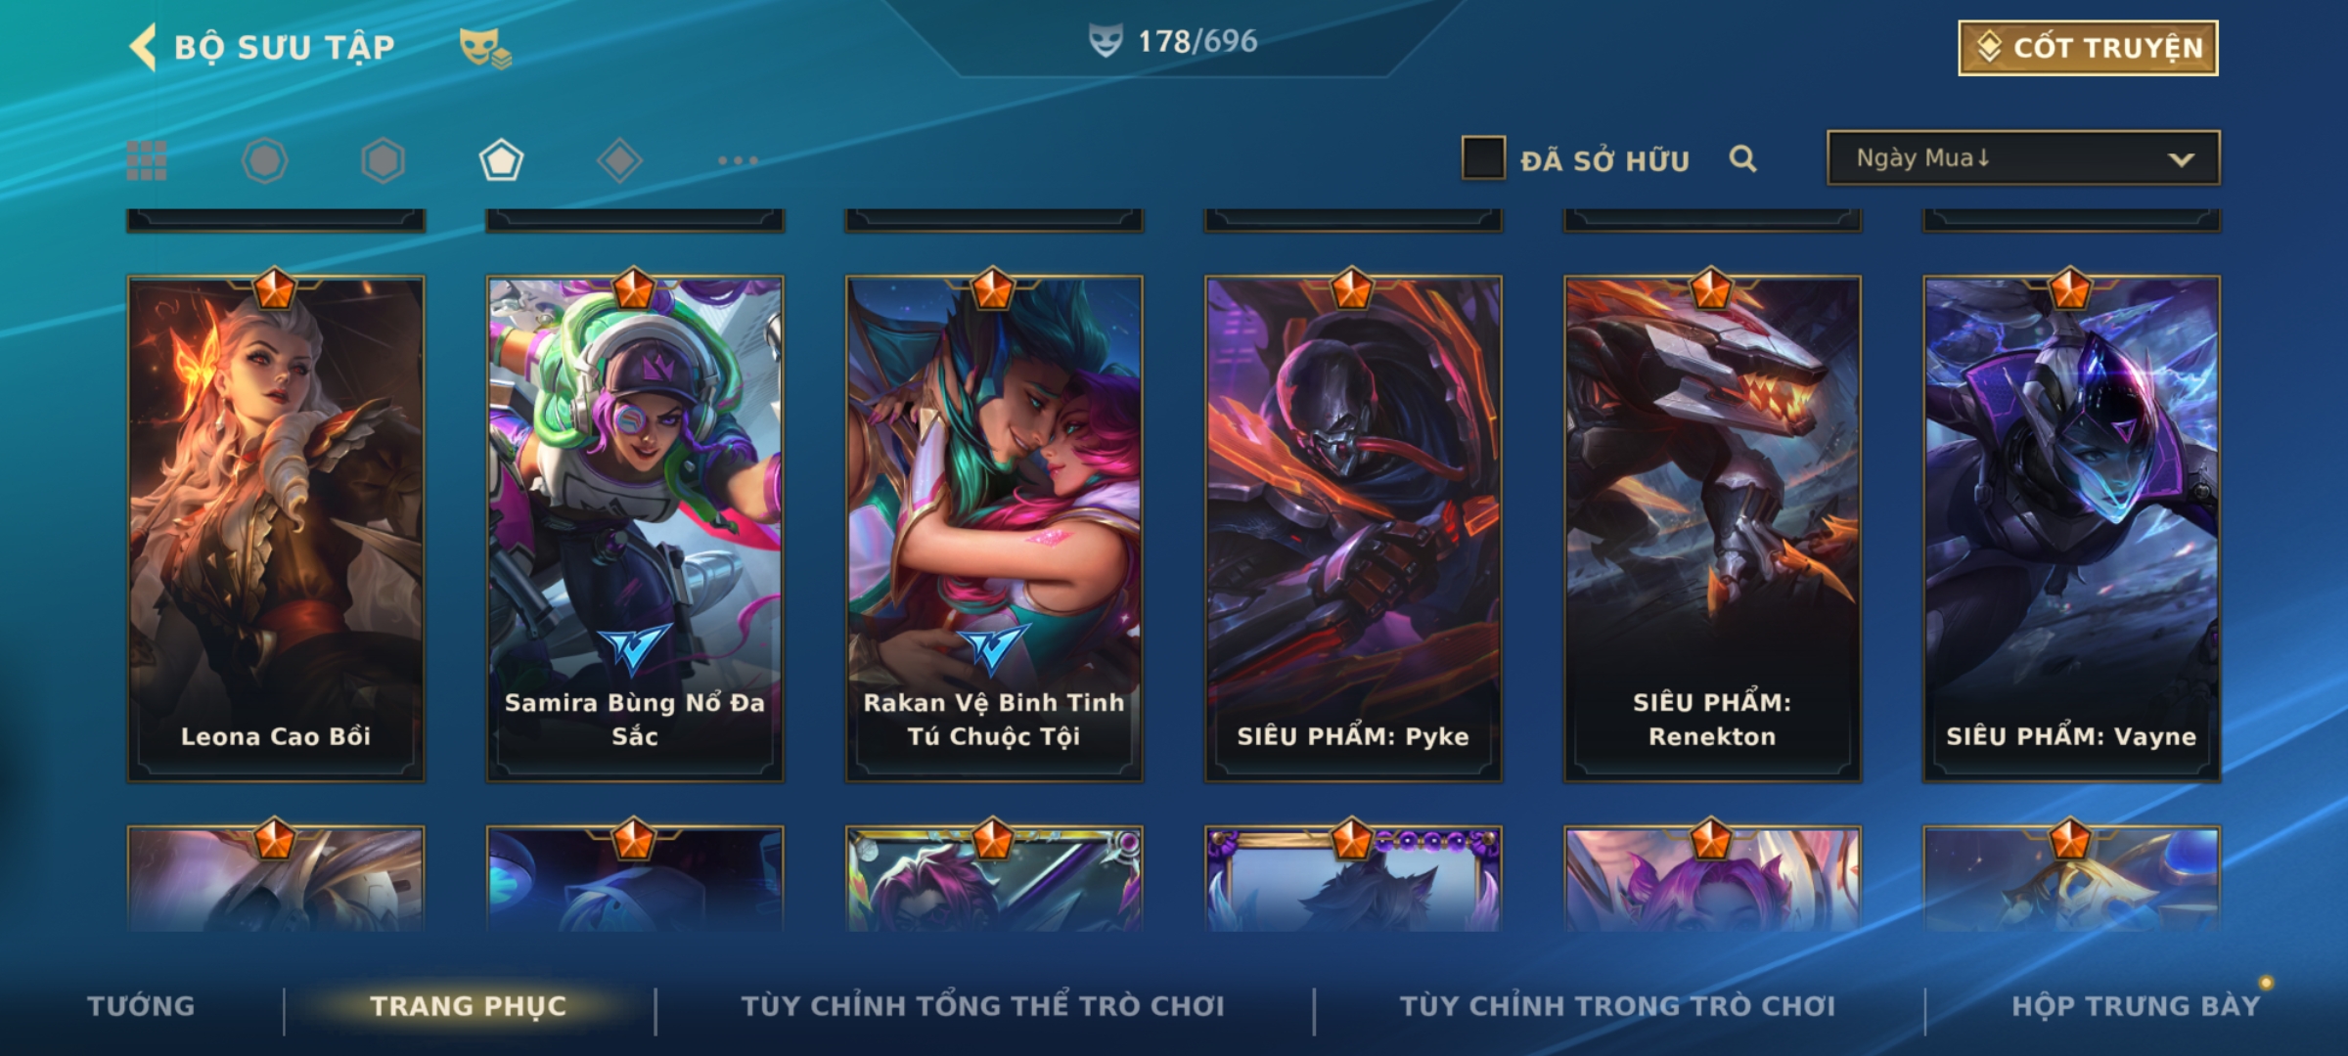This screenshot has width=2348, height=1056.
Task: Select the SIÊU PHẨM: Vayne skin card
Action: 2071,528
